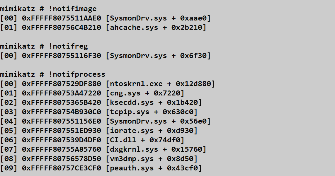This screenshot has height=176, width=335.
Task: Click the SysmonDrv.sys + 0xaae0 entry
Action: [158, 18]
